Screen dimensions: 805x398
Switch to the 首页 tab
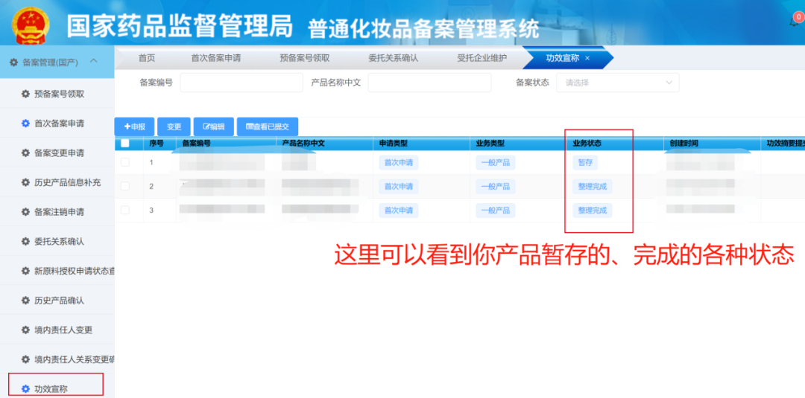click(x=147, y=58)
